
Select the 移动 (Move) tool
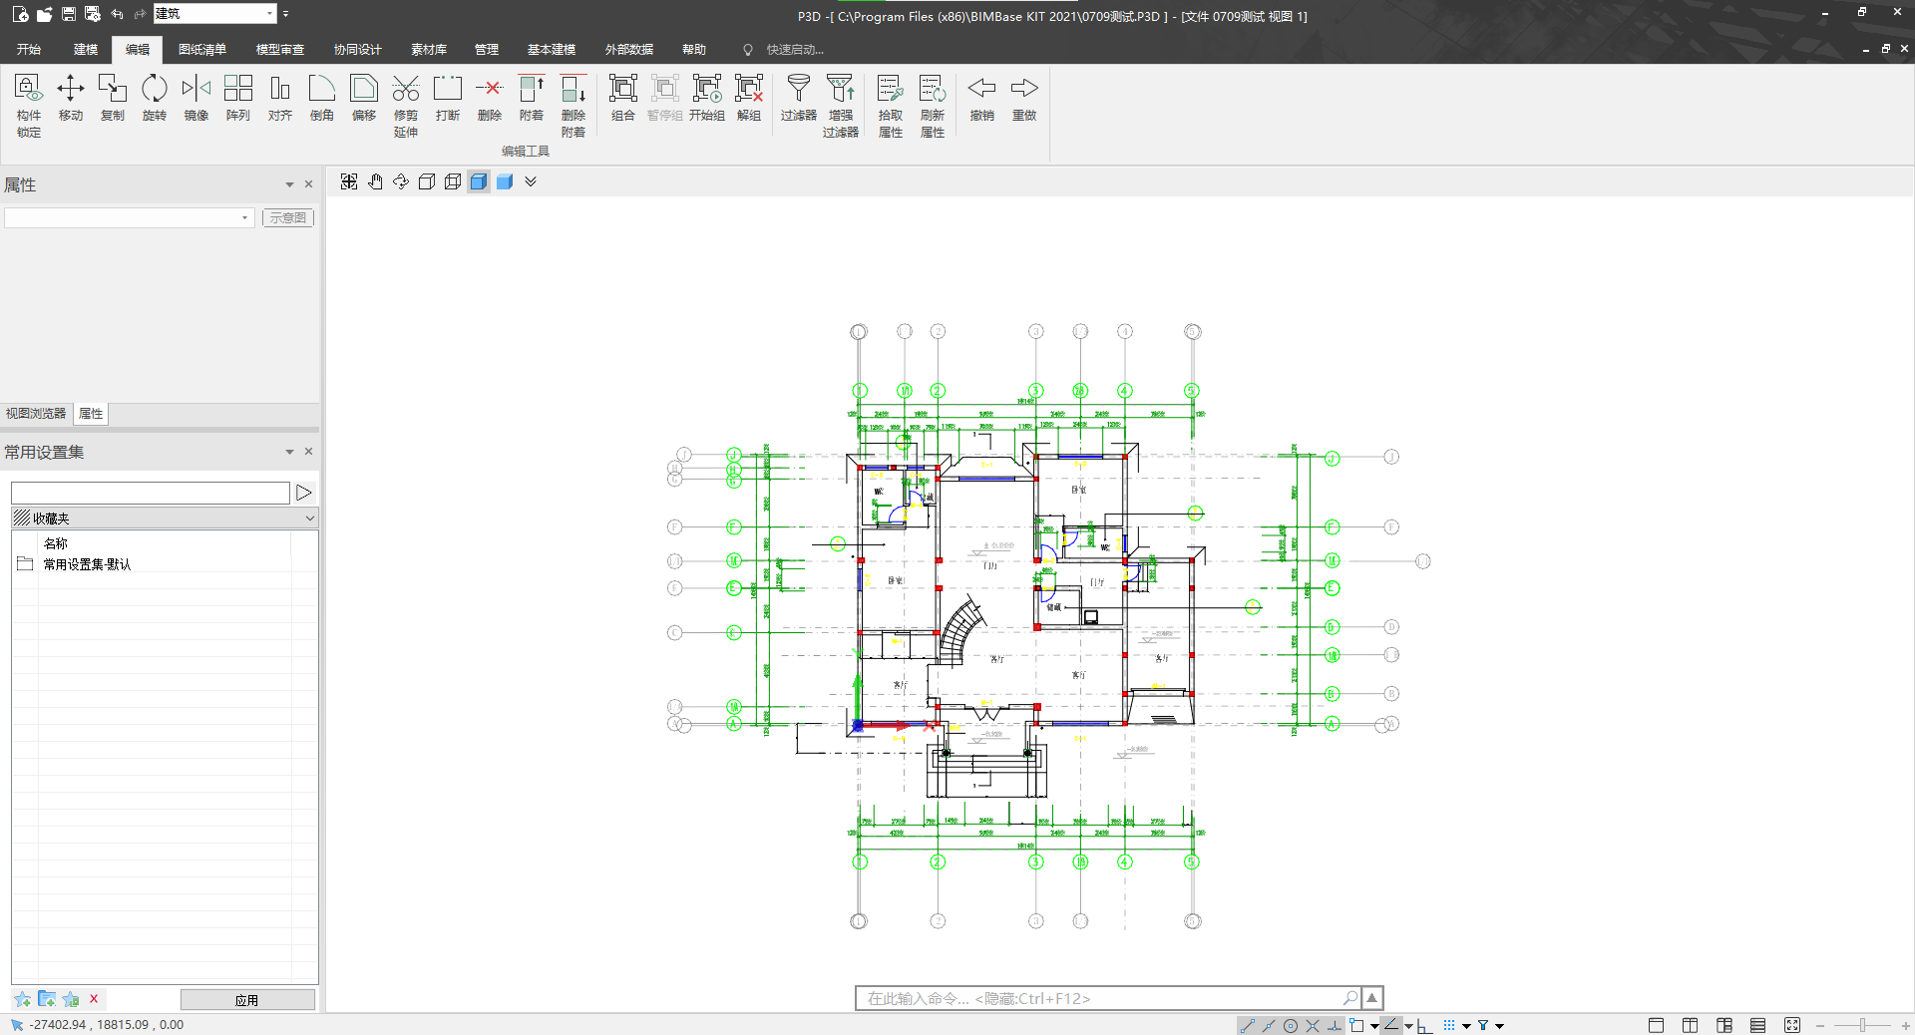click(x=70, y=98)
